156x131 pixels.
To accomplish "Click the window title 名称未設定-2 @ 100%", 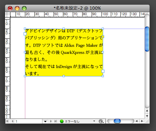I will pos(77,8).
